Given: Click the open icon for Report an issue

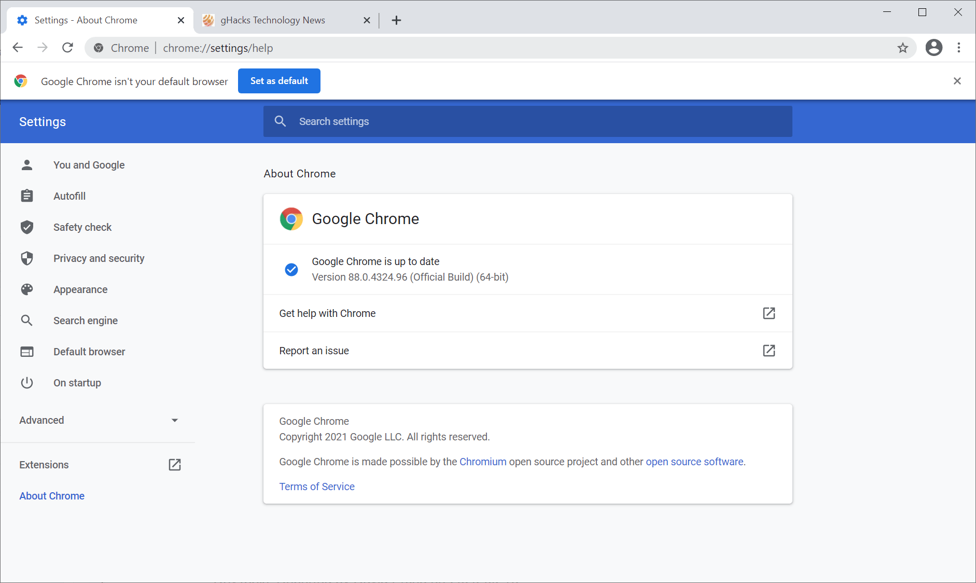Looking at the screenshot, I should coord(769,351).
